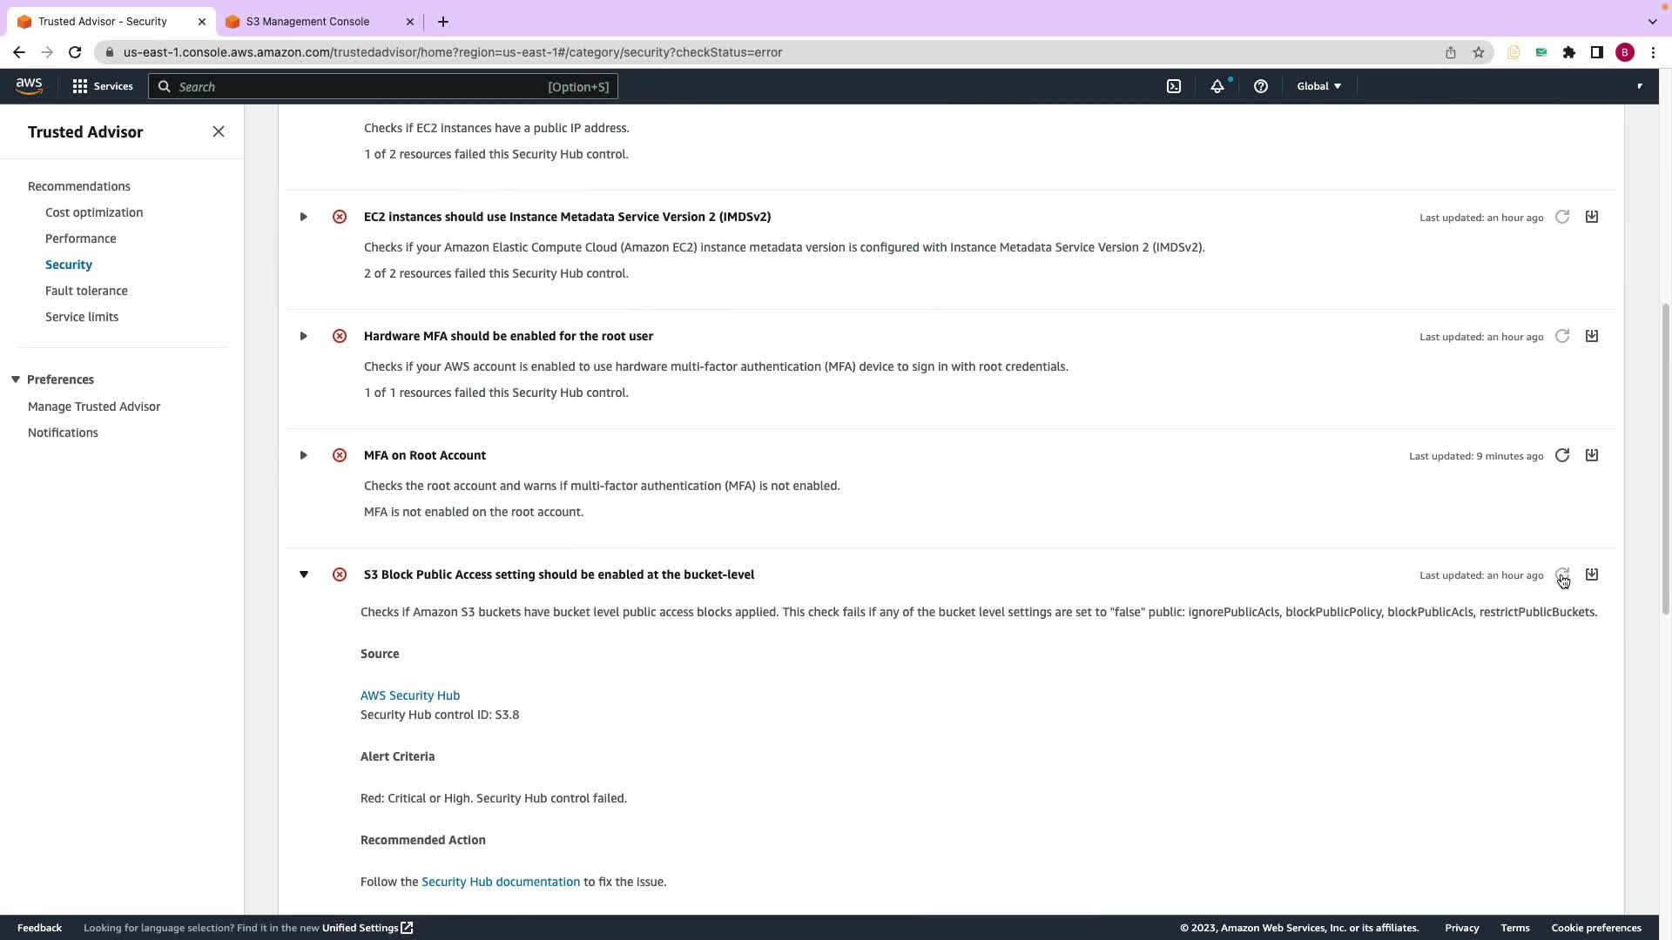Download the S3 Block Public Access report
Screen dimensions: 1672x940
point(1592,574)
